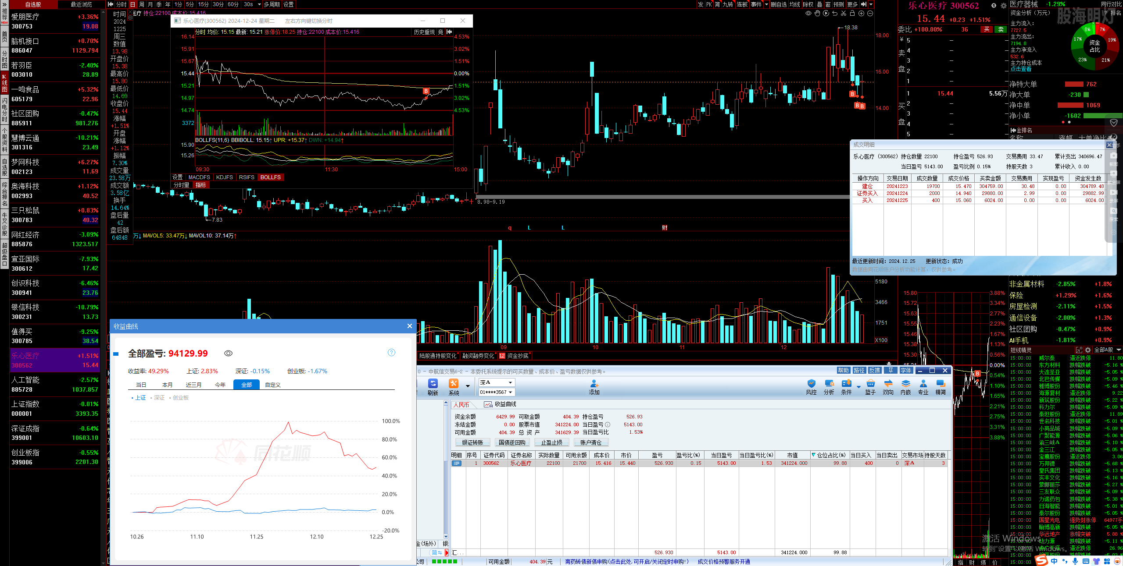This screenshot has height=566, width=1123.
Task: Click the green 卖 sell button
Action: (x=1001, y=29)
